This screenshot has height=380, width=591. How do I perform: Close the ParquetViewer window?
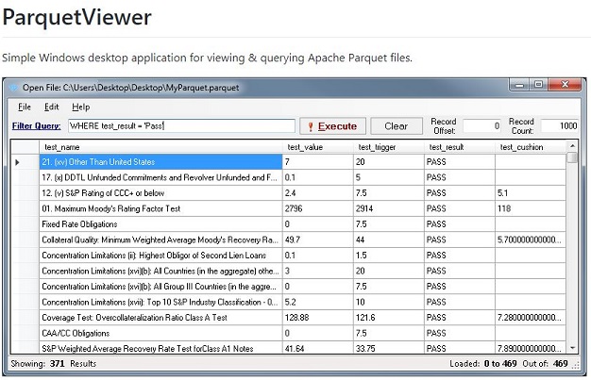coord(565,85)
